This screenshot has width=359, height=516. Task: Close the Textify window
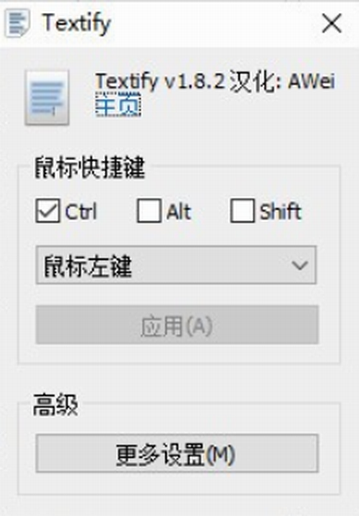click(332, 24)
